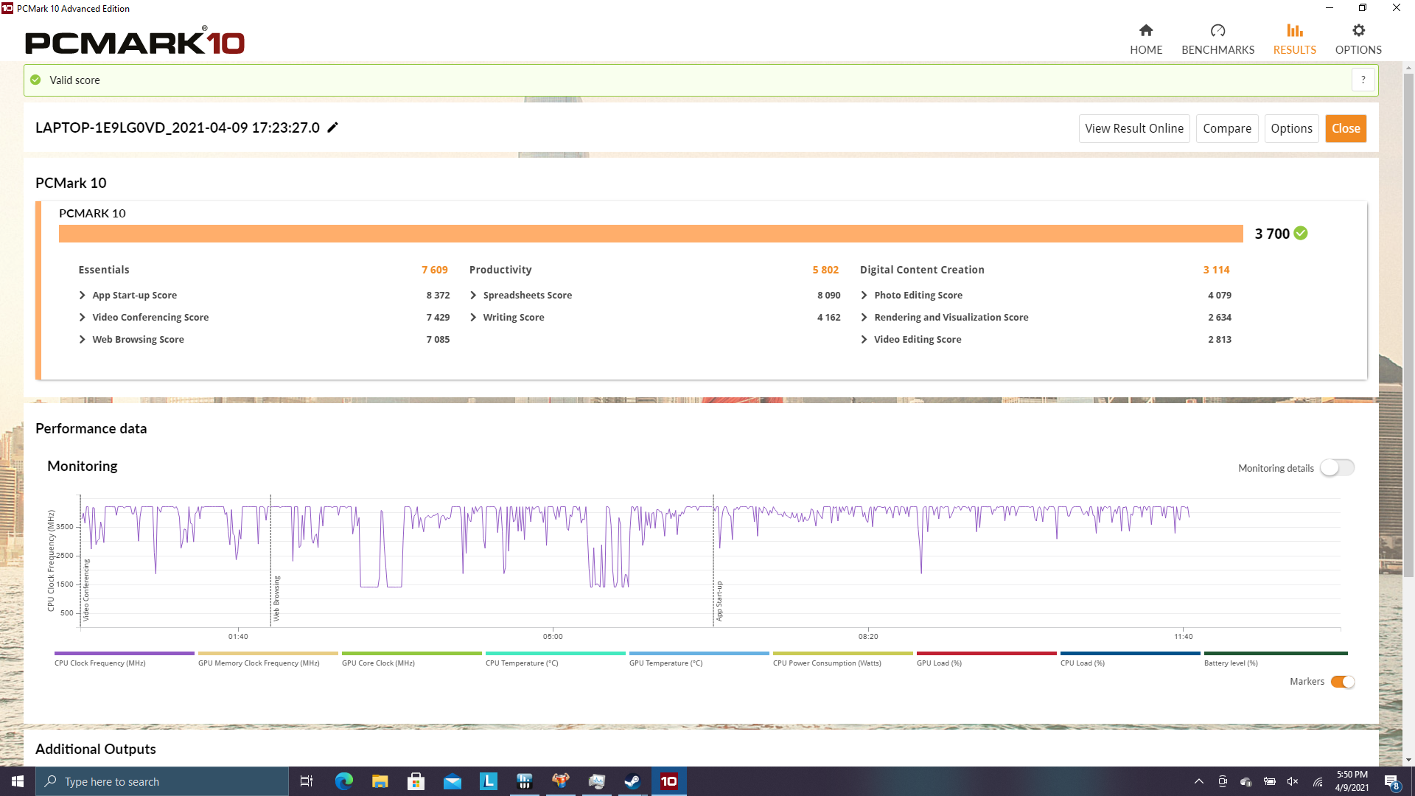This screenshot has width=1415, height=796.
Task: Click the muted volume tray icon
Action: click(x=1293, y=781)
